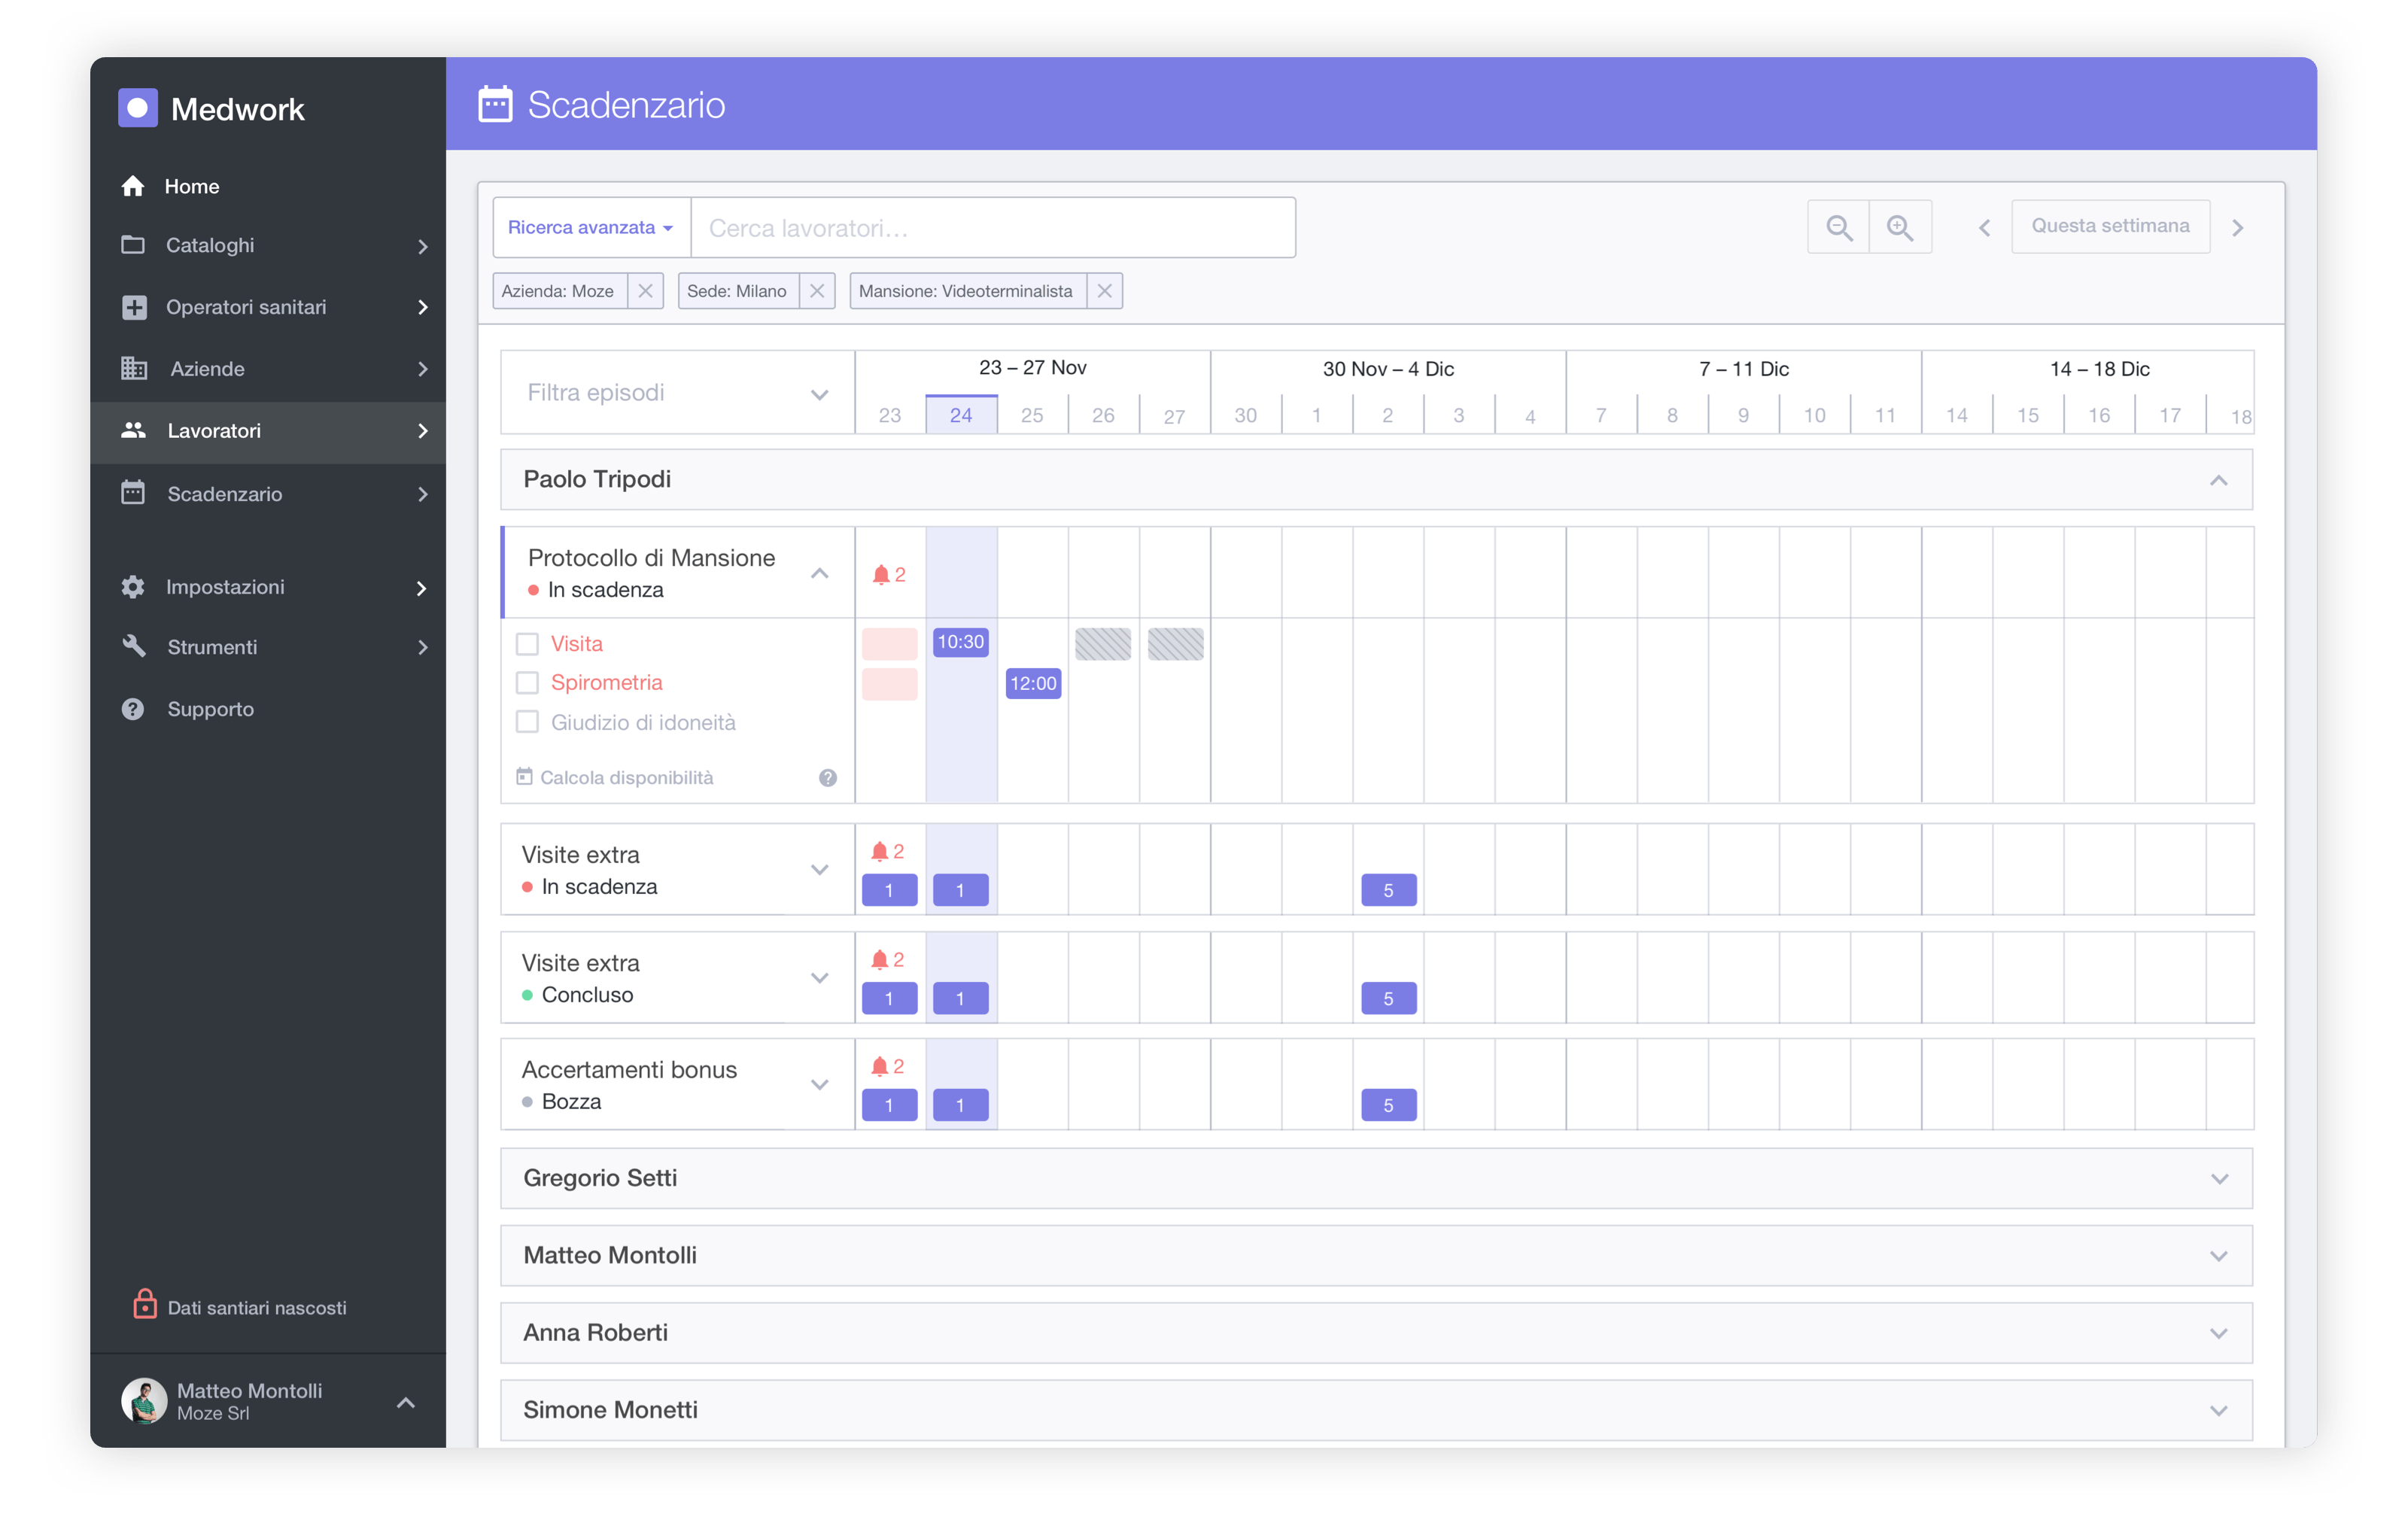Expand the Visite extra In scadenza row
This screenshot has height=1532, width=2408.
coord(820,870)
